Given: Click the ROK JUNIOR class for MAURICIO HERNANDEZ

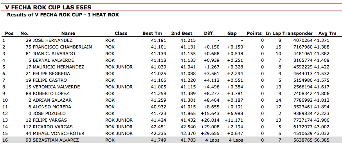Looking at the screenshot, I should point(119,67).
